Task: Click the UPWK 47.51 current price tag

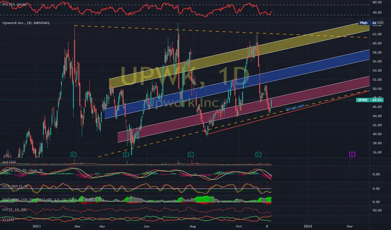Action: click(370, 100)
